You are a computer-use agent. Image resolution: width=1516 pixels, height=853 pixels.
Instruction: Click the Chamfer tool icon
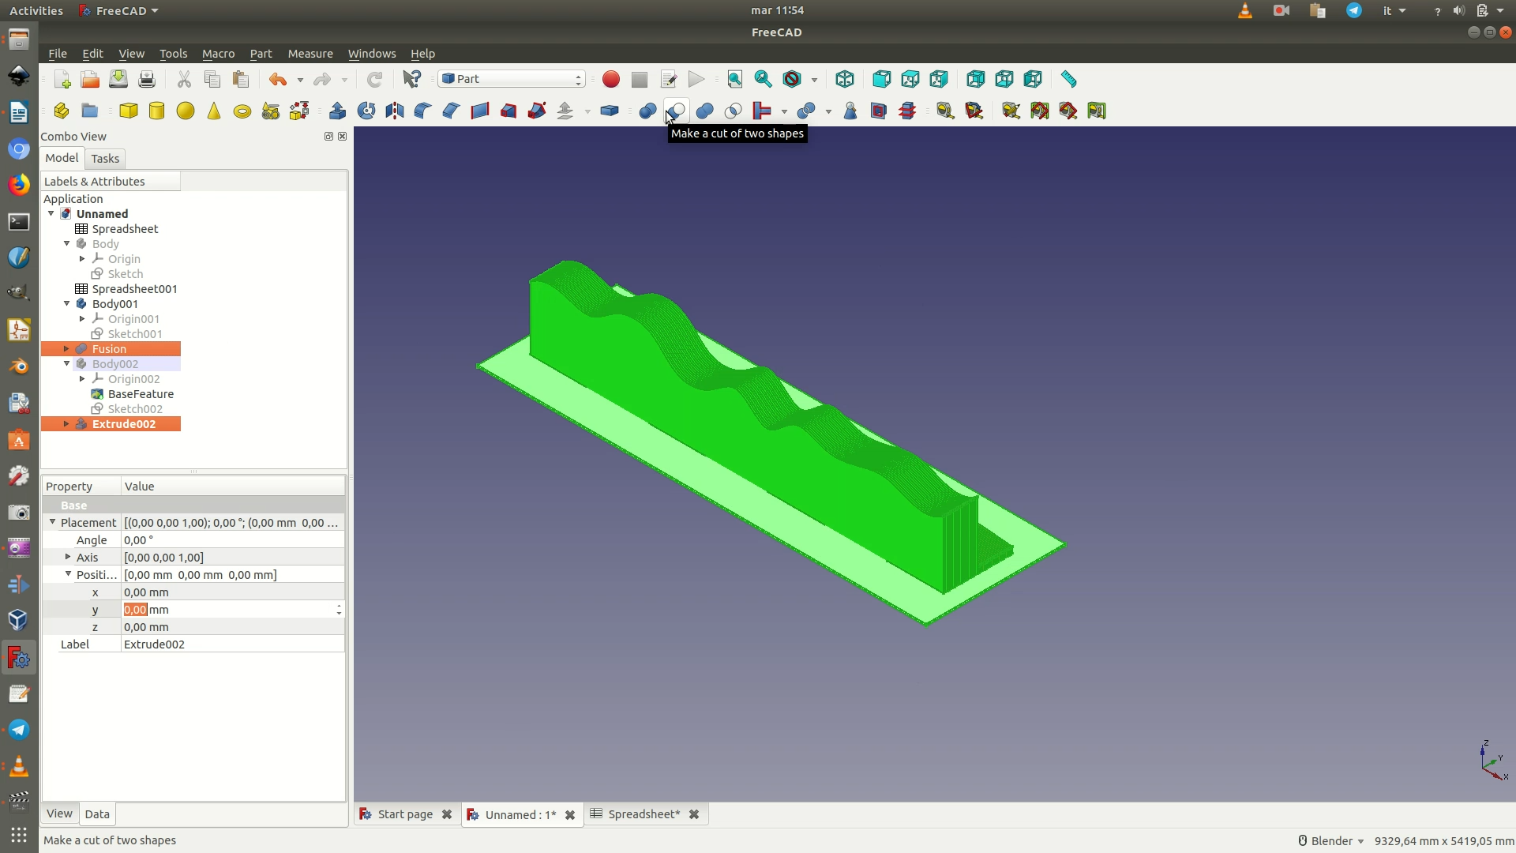point(452,111)
